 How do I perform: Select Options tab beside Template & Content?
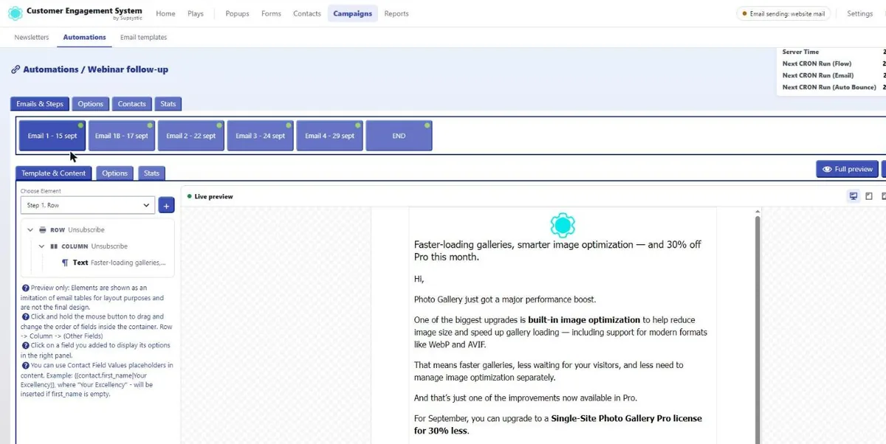click(115, 173)
